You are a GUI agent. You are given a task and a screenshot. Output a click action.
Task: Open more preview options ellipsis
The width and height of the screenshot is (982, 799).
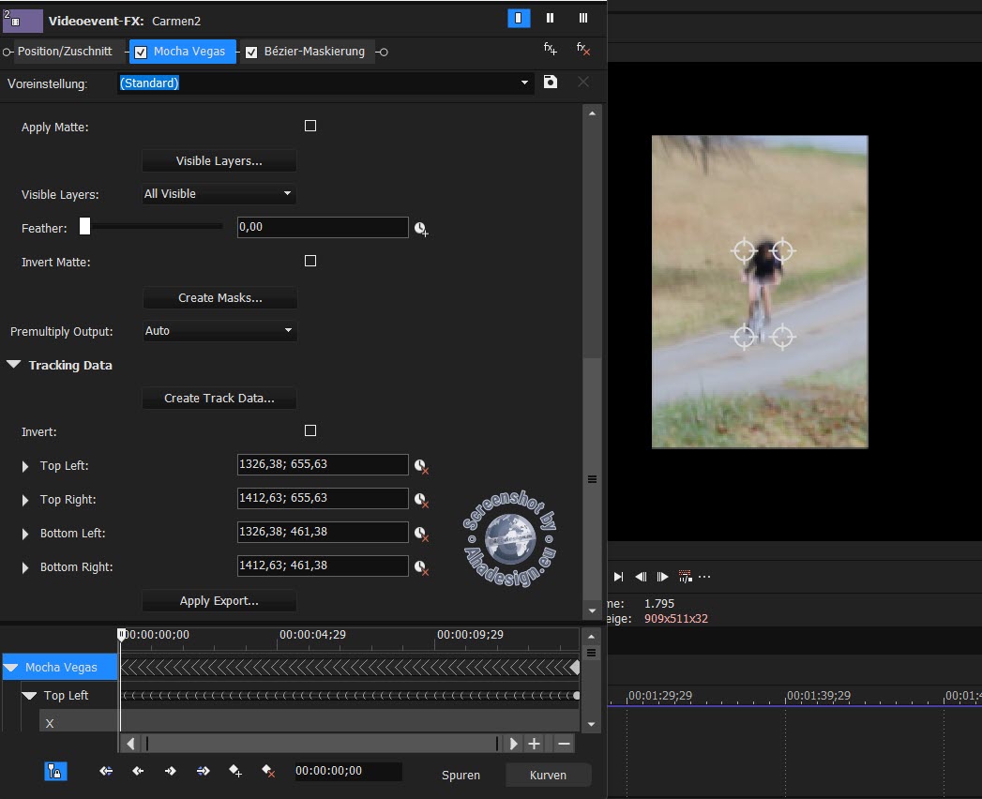click(x=704, y=577)
